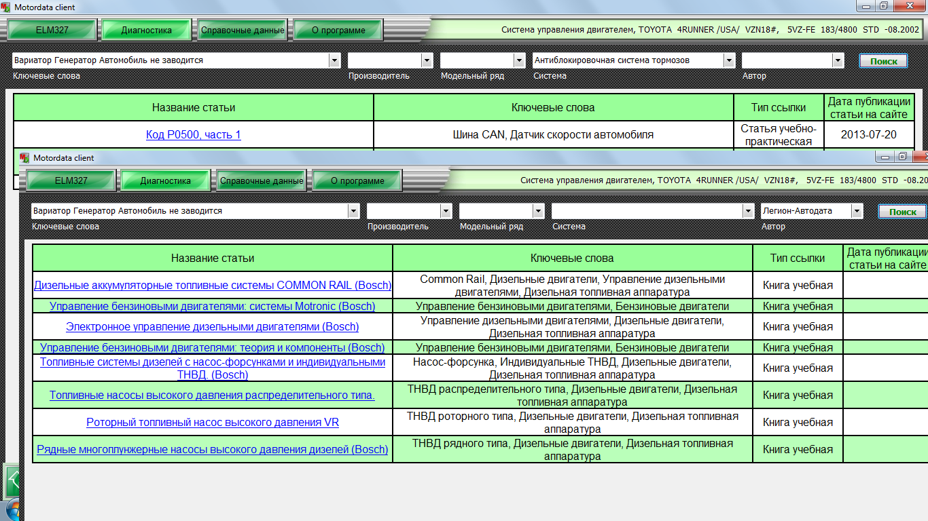Expand the Антиблокировочная система тормозов system dropdown
The width and height of the screenshot is (928, 521).
pos(729,60)
